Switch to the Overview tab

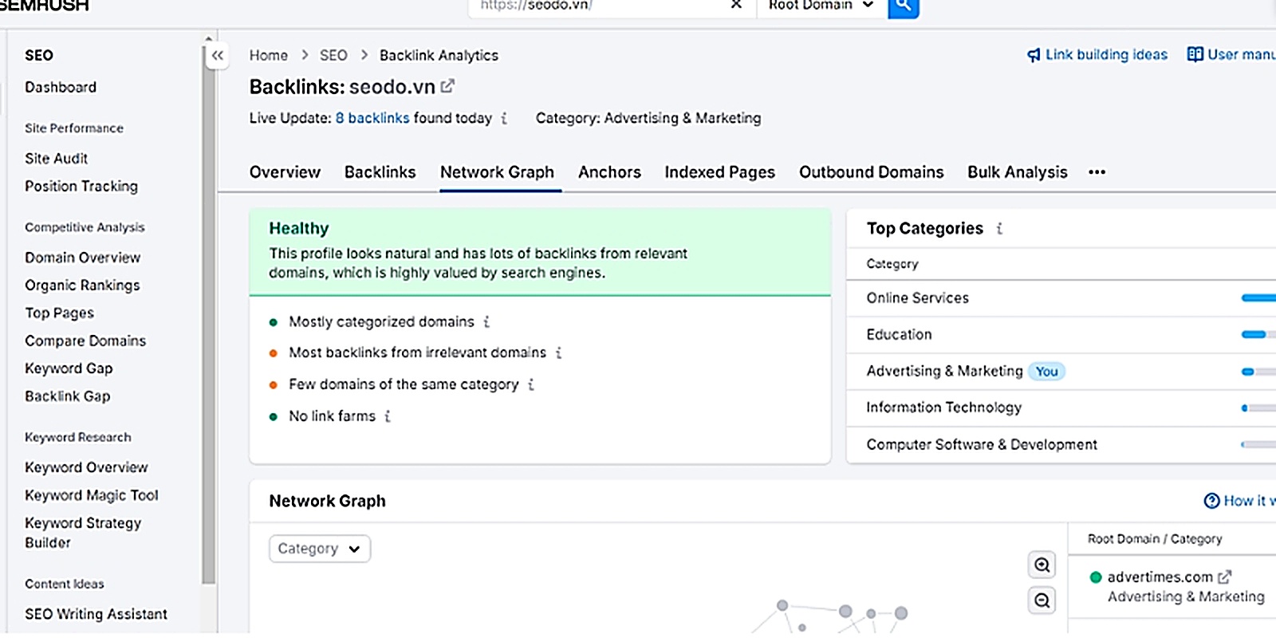pyautogui.click(x=285, y=172)
